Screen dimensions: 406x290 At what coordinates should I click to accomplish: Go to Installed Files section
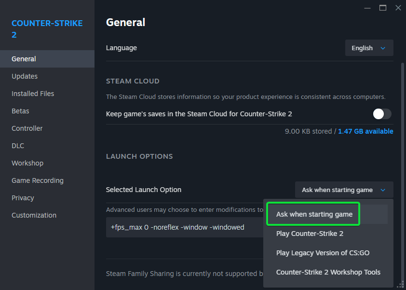point(33,94)
